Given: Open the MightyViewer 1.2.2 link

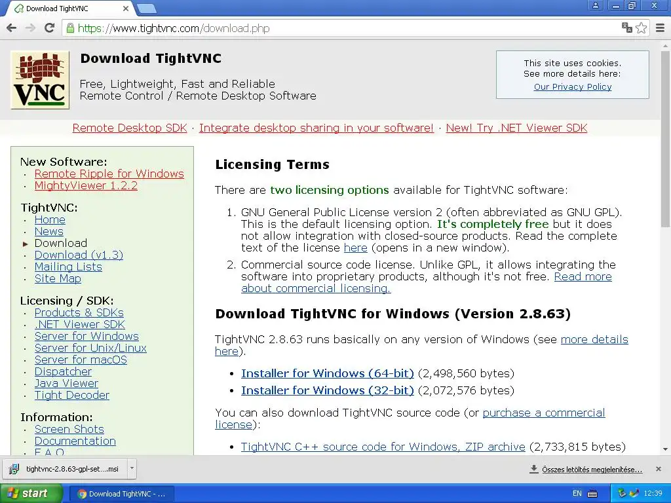Looking at the screenshot, I should coord(86,185).
